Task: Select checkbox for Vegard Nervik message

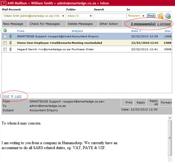Action: point(5,49)
